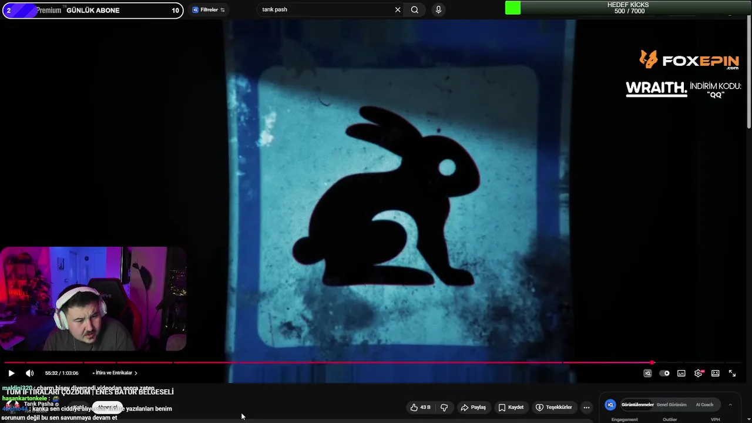Open the player settings gear

pyautogui.click(x=699, y=373)
